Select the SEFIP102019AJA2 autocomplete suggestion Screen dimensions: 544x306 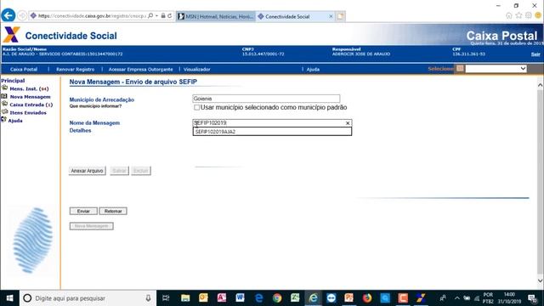coord(272,132)
